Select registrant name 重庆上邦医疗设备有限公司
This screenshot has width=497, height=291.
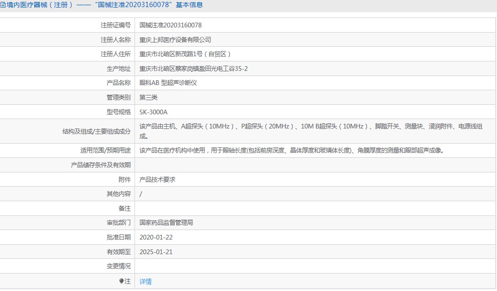[175, 40]
